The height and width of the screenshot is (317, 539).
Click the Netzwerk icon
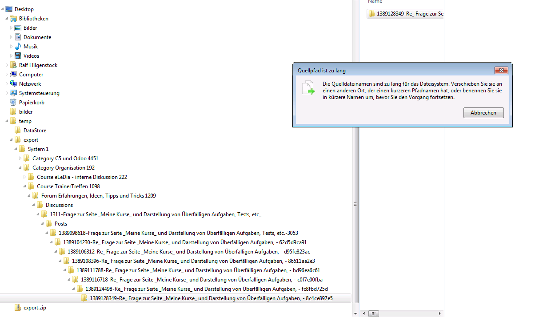point(13,84)
